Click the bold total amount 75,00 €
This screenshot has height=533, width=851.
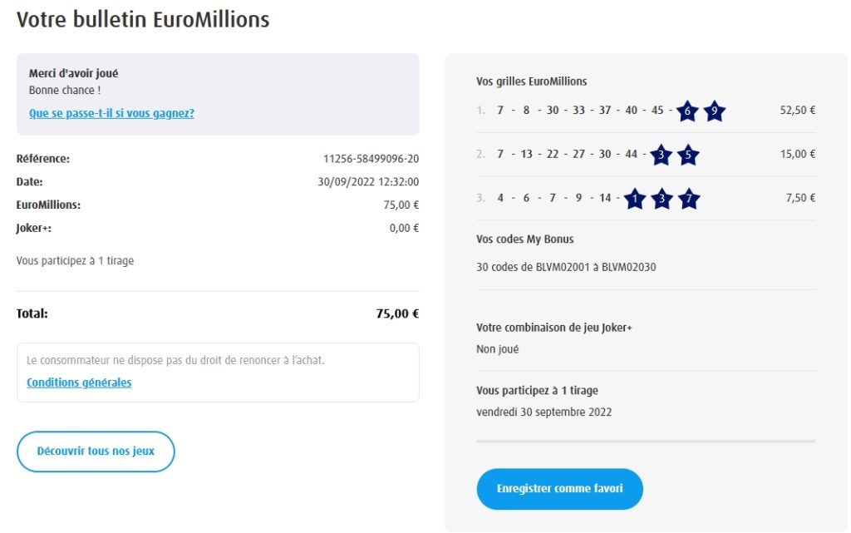pos(397,314)
